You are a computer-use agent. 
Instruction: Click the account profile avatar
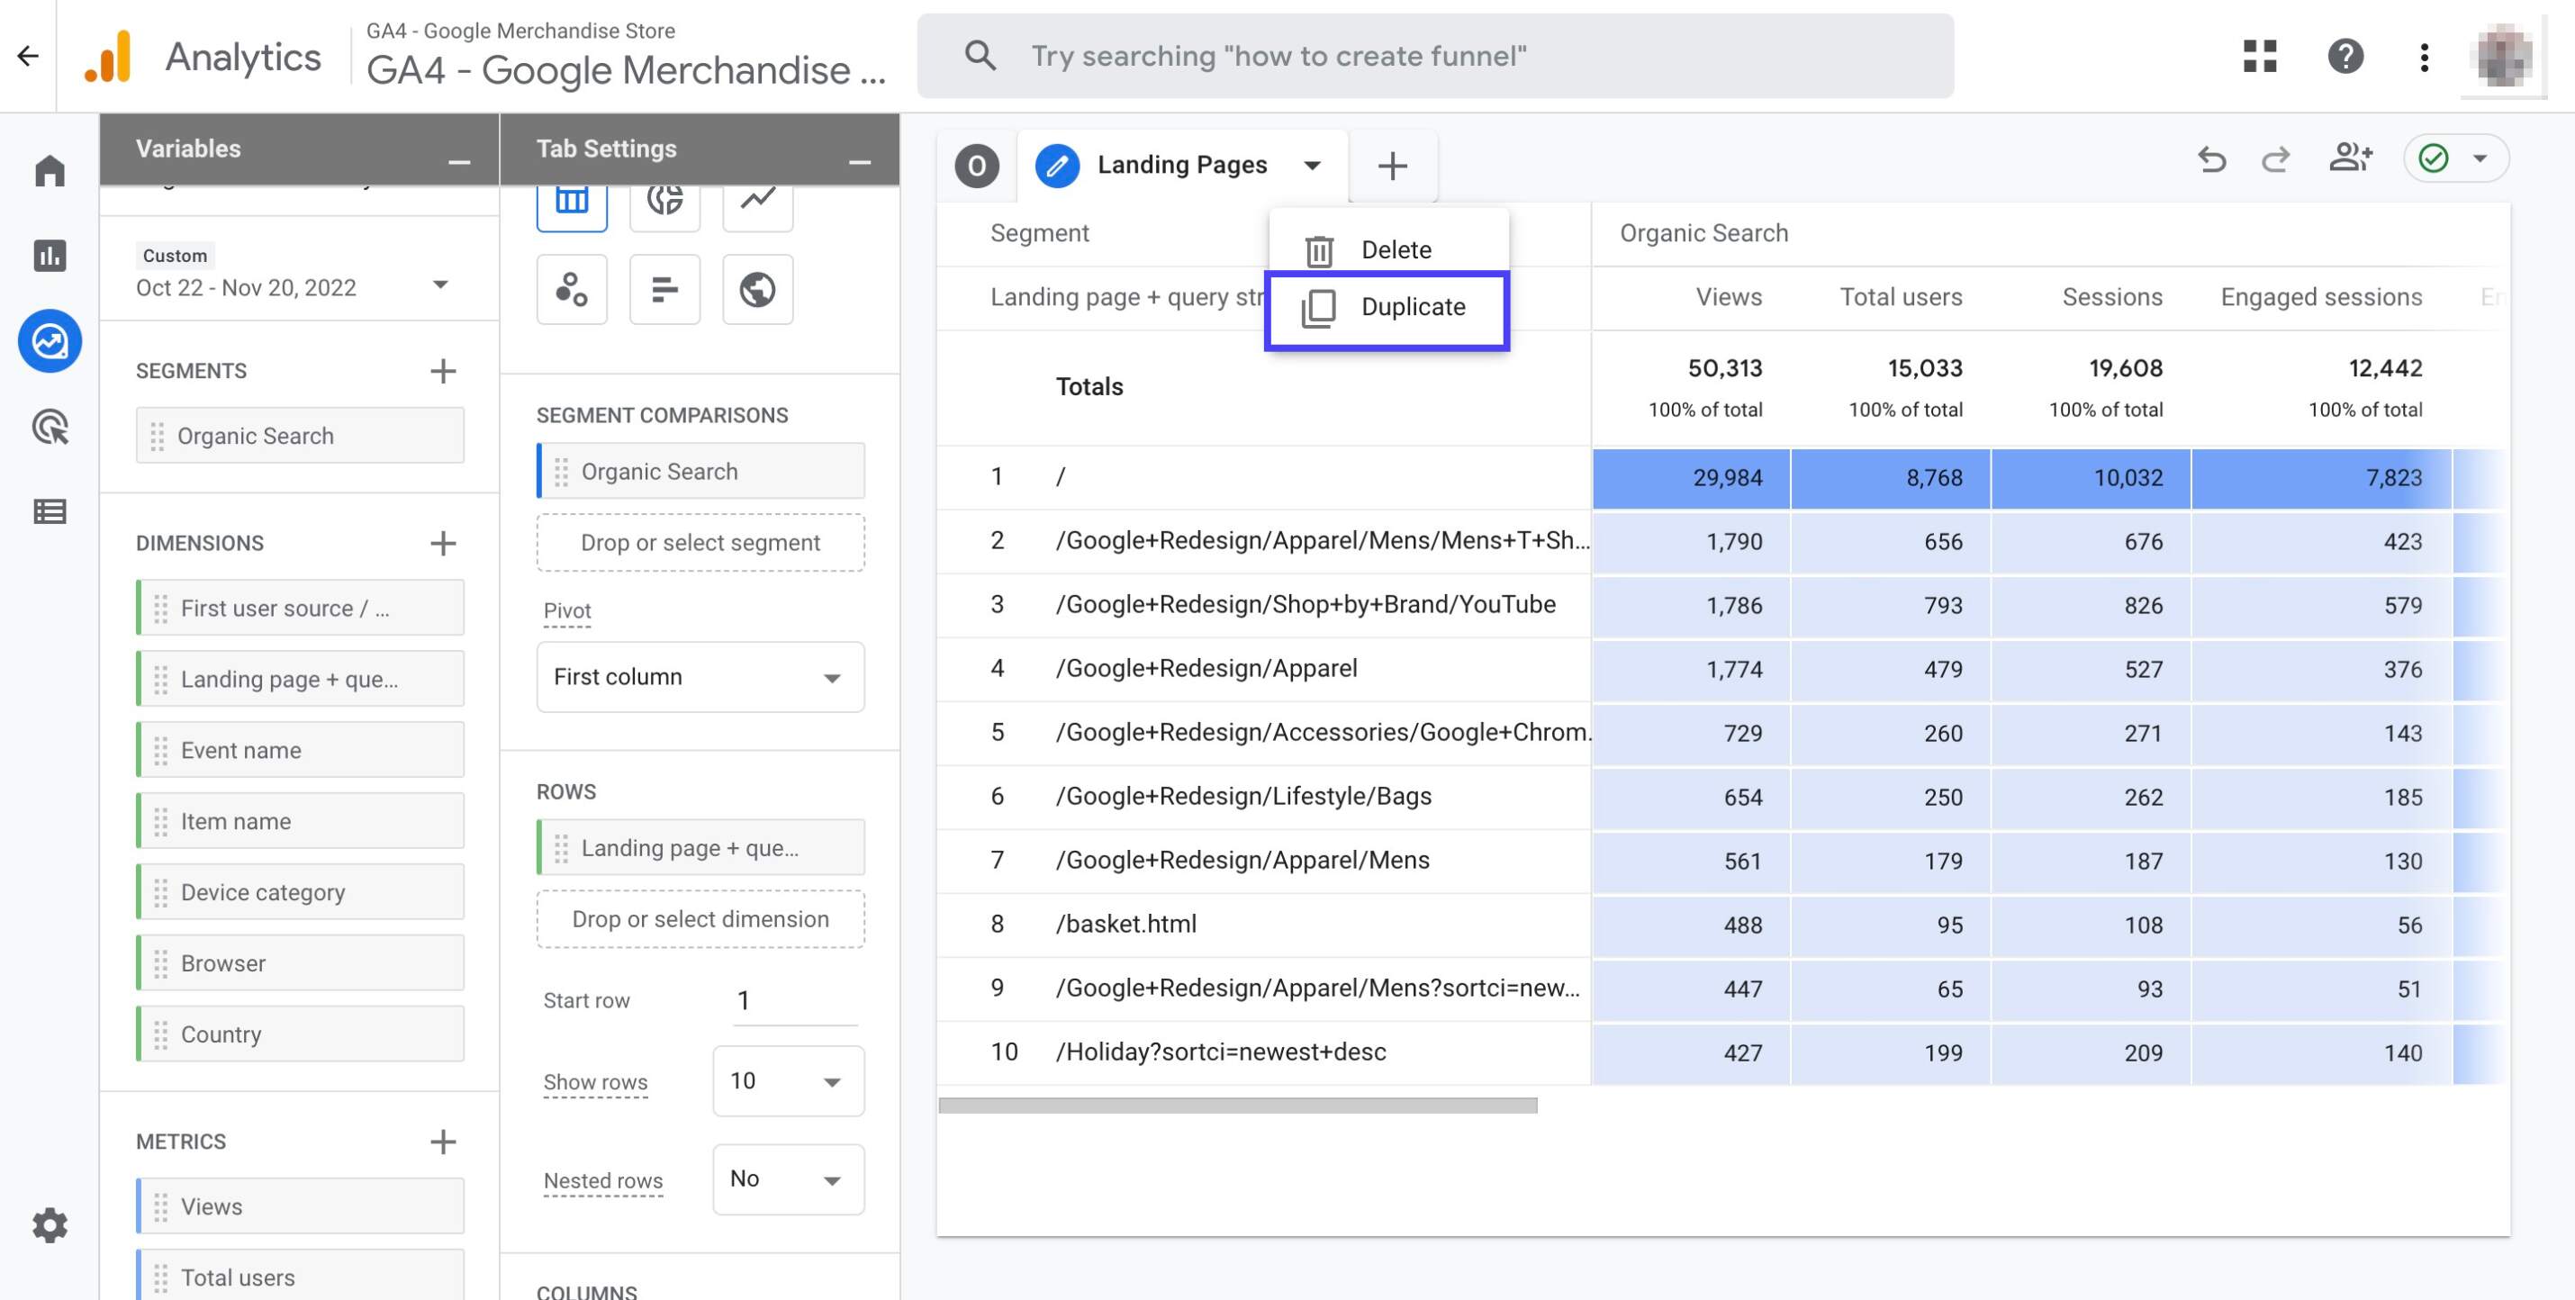click(2504, 57)
